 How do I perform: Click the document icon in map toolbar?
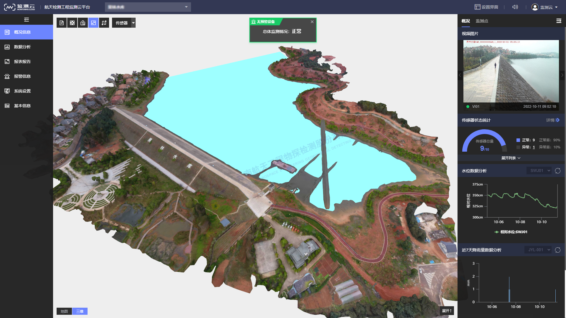tap(62, 23)
